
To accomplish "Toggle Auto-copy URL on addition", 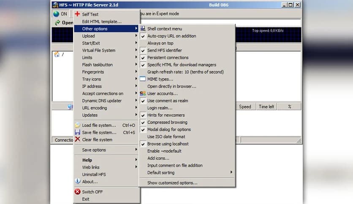I will click(x=187, y=36).
